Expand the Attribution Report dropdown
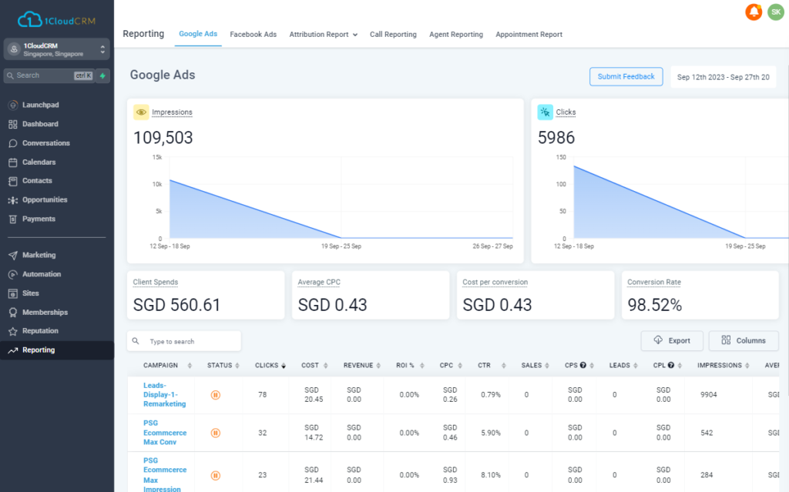The width and height of the screenshot is (789, 492). click(x=323, y=34)
